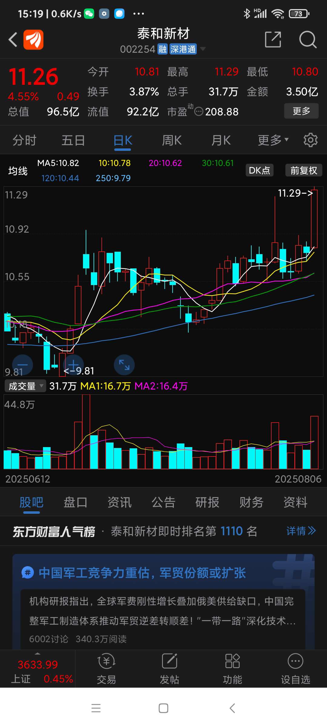The height and width of the screenshot is (727, 327).
Task: Switch to 五日 chart tab
Action: coord(73,140)
